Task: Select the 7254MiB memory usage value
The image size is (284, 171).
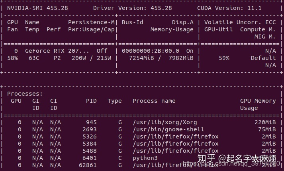Action: coord(141,58)
